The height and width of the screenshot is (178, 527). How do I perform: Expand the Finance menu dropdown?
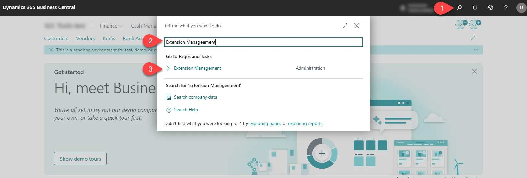[111, 26]
